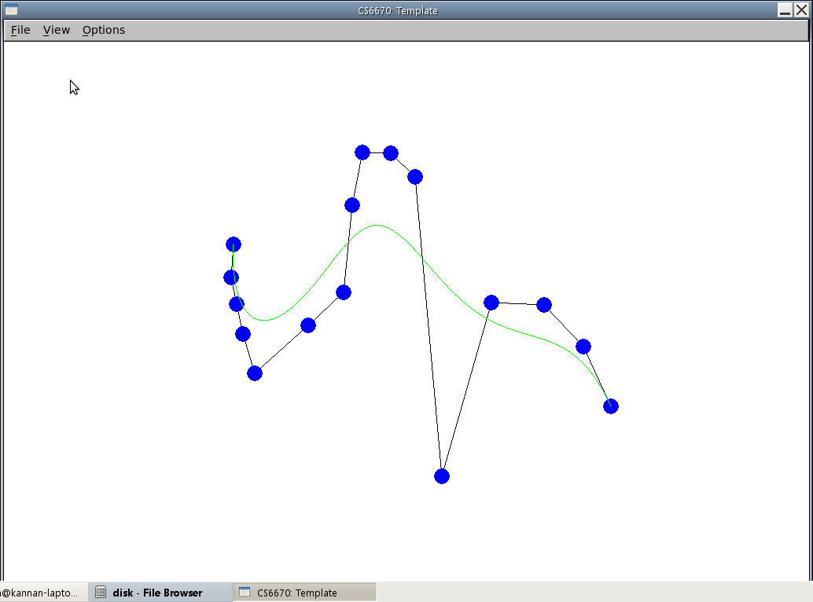Image resolution: width=813 pixels, height=602 pixels.
Task: Select the rightmost blue control point
Action: 611,406
